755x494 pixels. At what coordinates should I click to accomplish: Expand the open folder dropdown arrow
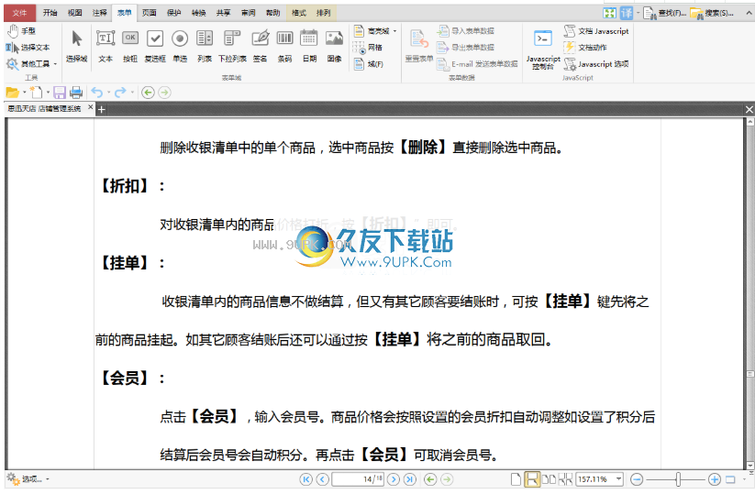[x=24, y=93]
